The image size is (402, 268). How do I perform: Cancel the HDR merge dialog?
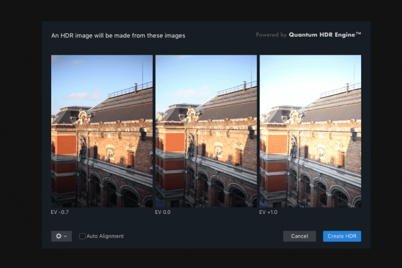click(299, 236)
